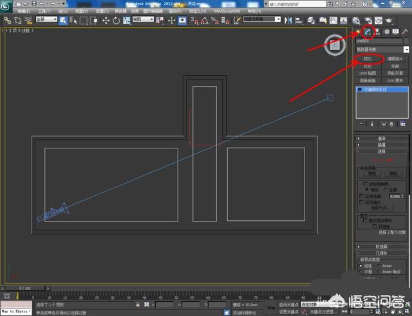
Task: Open the MAXScript(M) menu
Action: pos(227,11)
